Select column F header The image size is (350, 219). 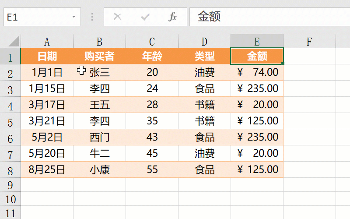309,41
